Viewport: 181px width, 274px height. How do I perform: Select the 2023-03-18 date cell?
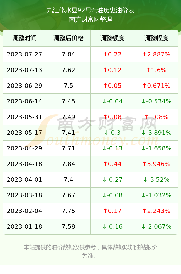[x=25, y=195]
